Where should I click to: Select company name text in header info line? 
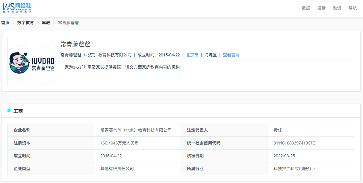(x=96, y=55)
